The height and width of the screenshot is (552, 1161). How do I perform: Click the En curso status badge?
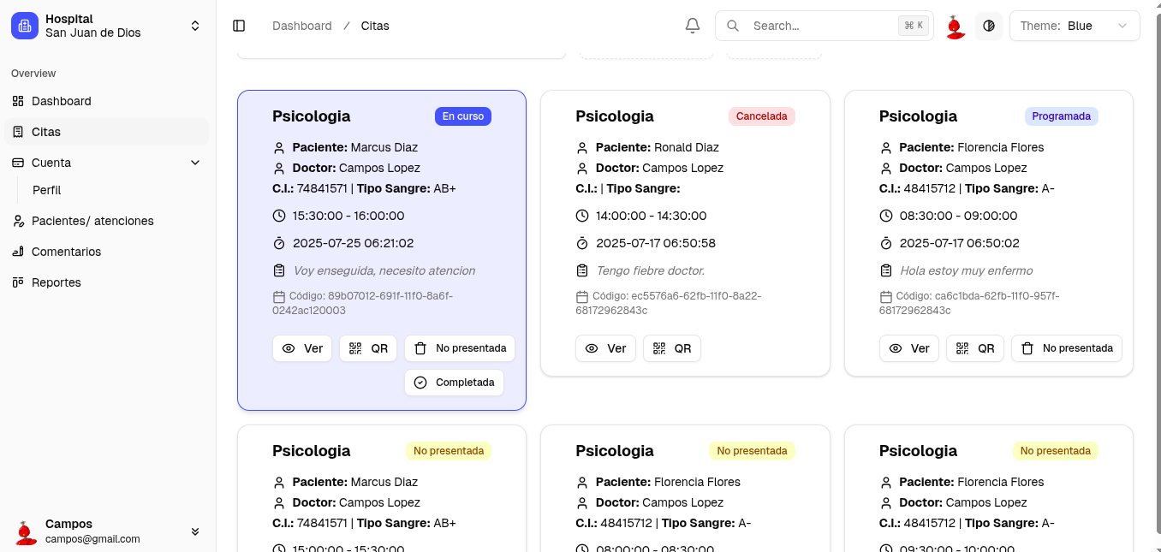tap(463, 116)
